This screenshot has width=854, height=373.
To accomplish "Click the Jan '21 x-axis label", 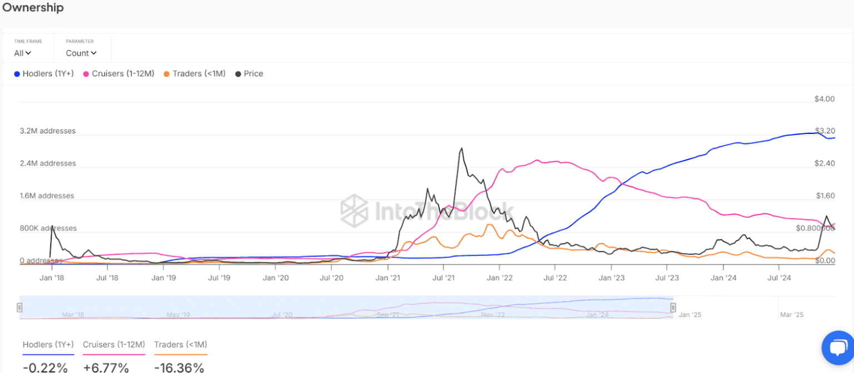I will [x=388, y=277].
